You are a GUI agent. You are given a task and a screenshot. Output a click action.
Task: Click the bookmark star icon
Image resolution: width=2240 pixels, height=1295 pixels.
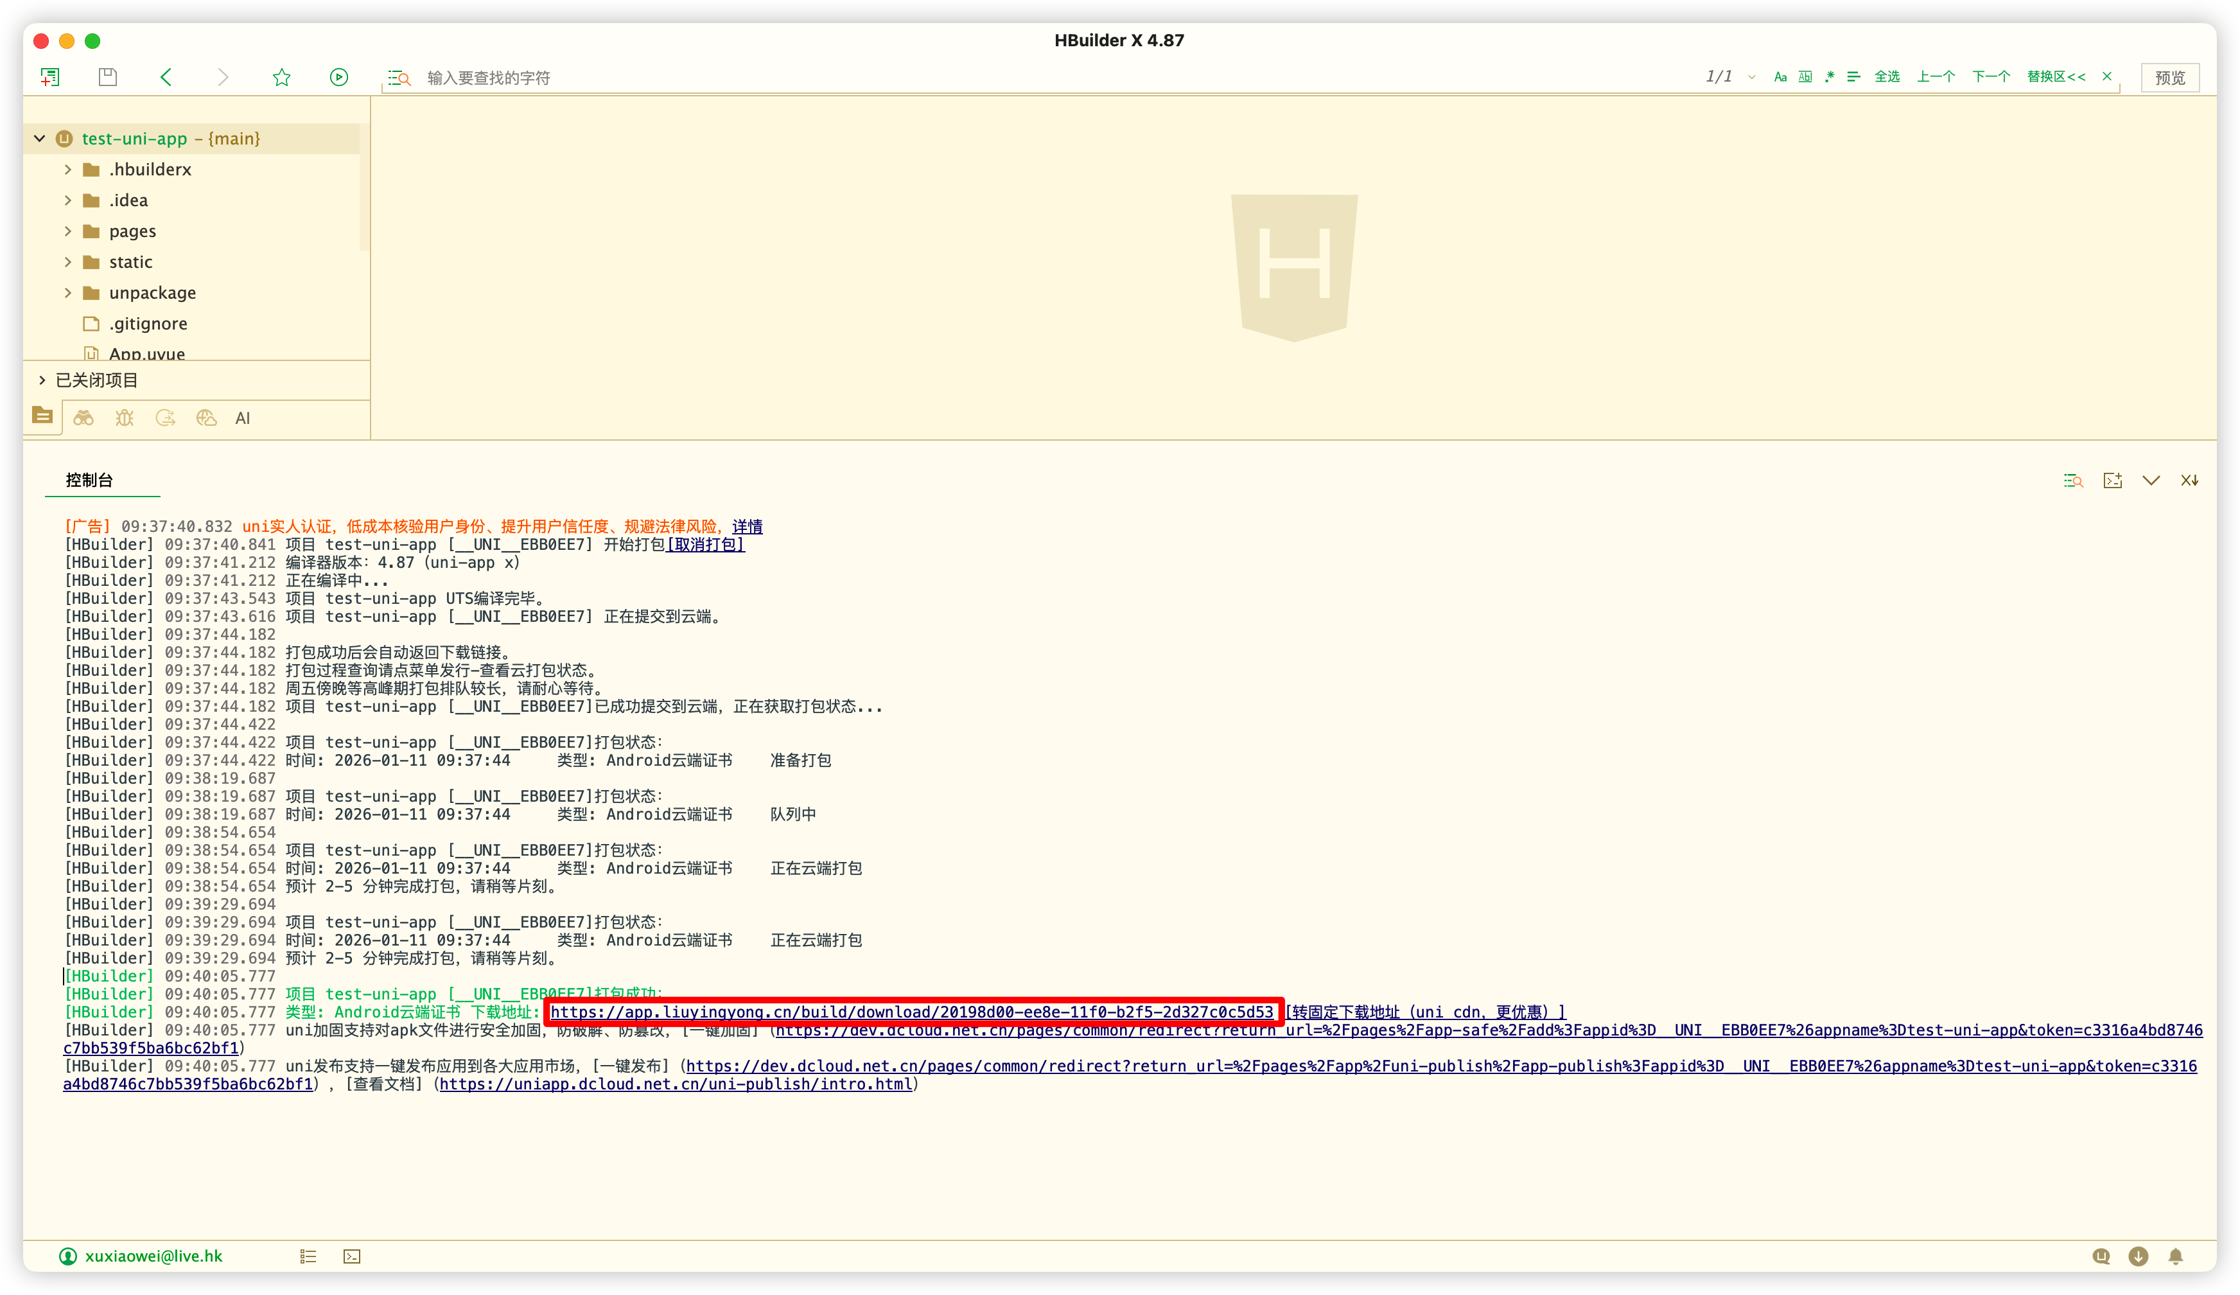pos(282,77)
